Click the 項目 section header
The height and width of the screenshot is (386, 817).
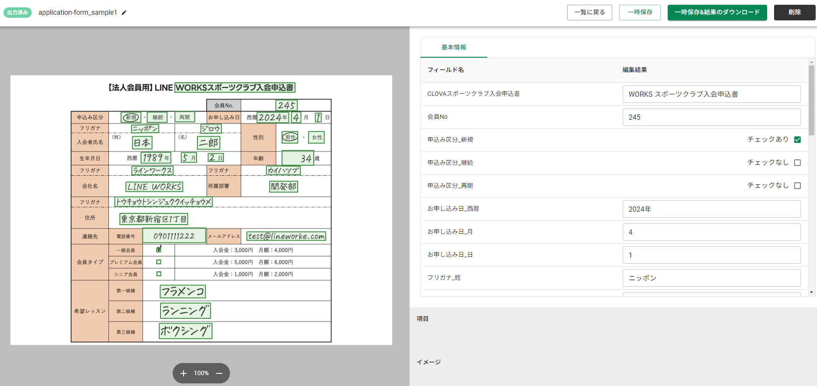(423, 319)
